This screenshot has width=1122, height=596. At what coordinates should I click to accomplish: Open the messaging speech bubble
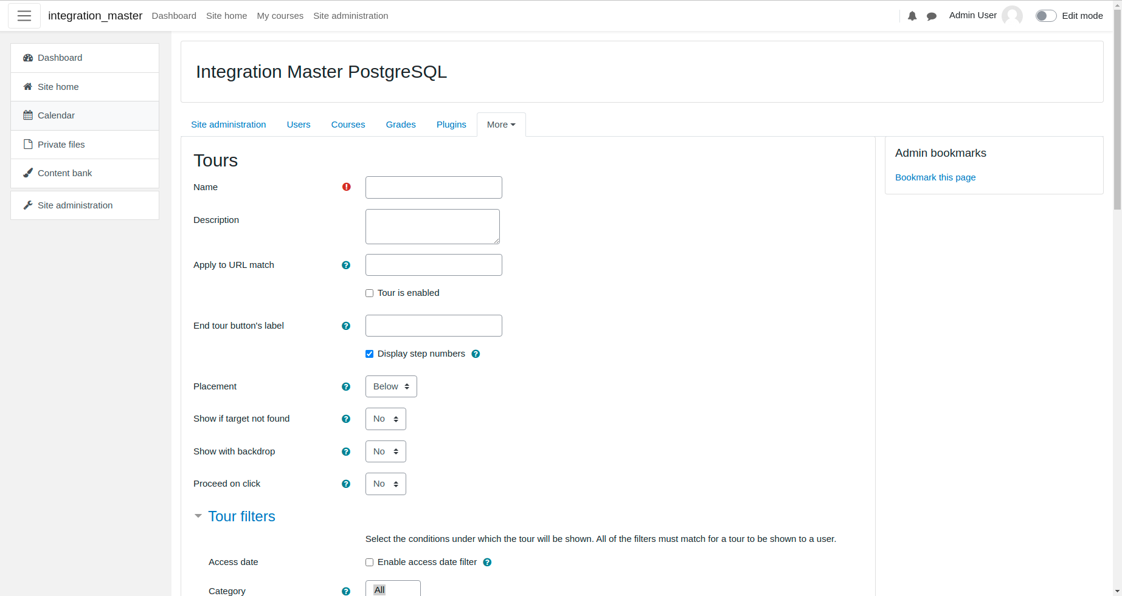(932, 16)
